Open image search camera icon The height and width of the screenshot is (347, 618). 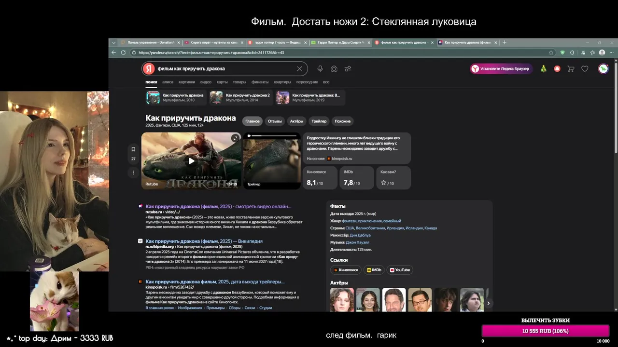[x=334, y=69]
